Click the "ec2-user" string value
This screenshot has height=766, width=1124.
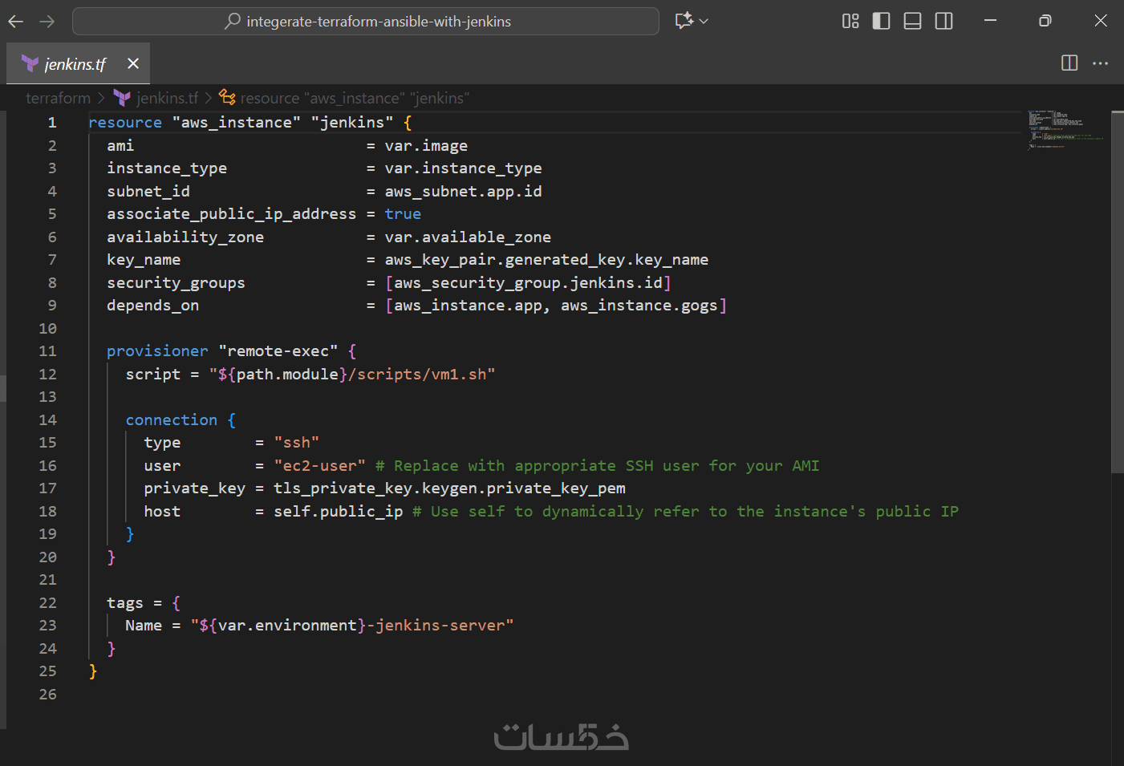click(x=319, y=466)
